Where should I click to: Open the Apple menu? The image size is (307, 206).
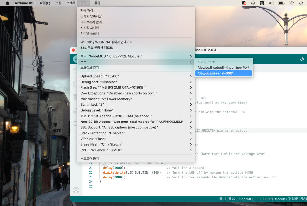tap(7, 3)
